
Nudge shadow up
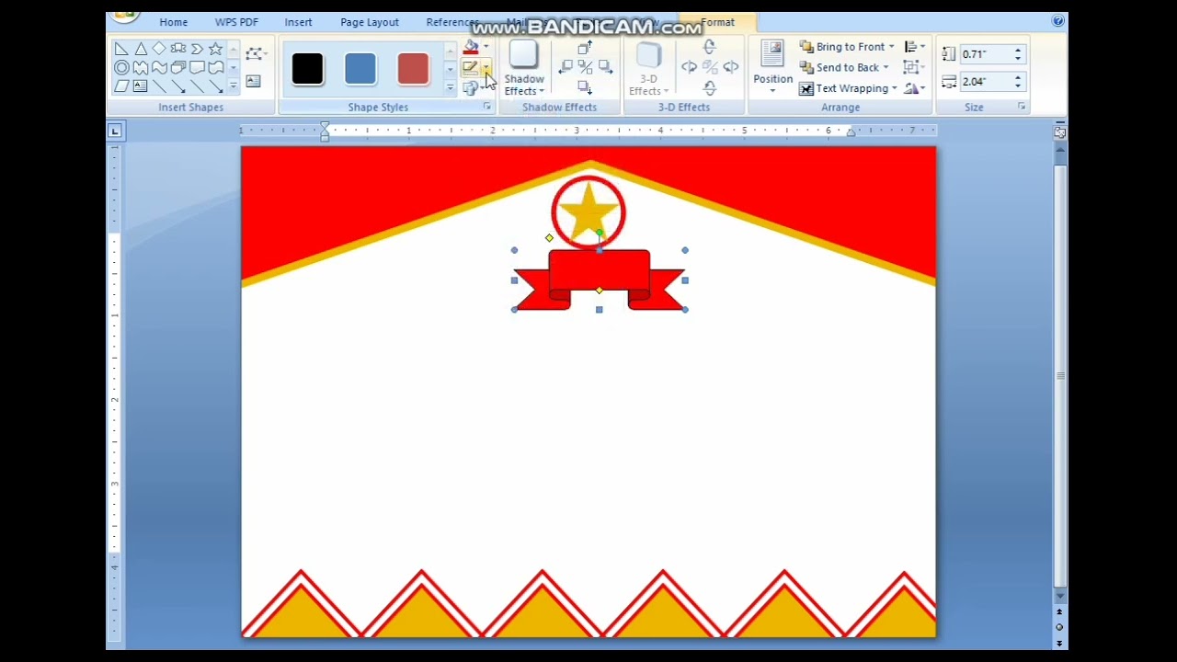585,49
